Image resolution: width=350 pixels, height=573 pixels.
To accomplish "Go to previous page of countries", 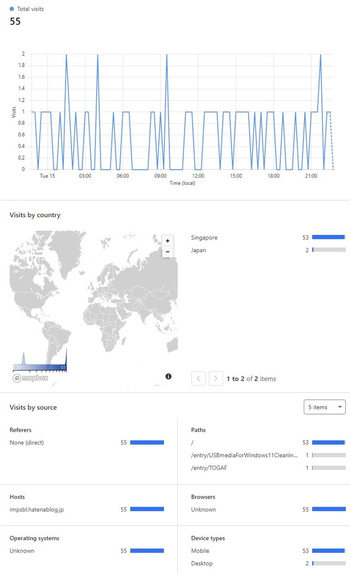I will coord(198,379).
